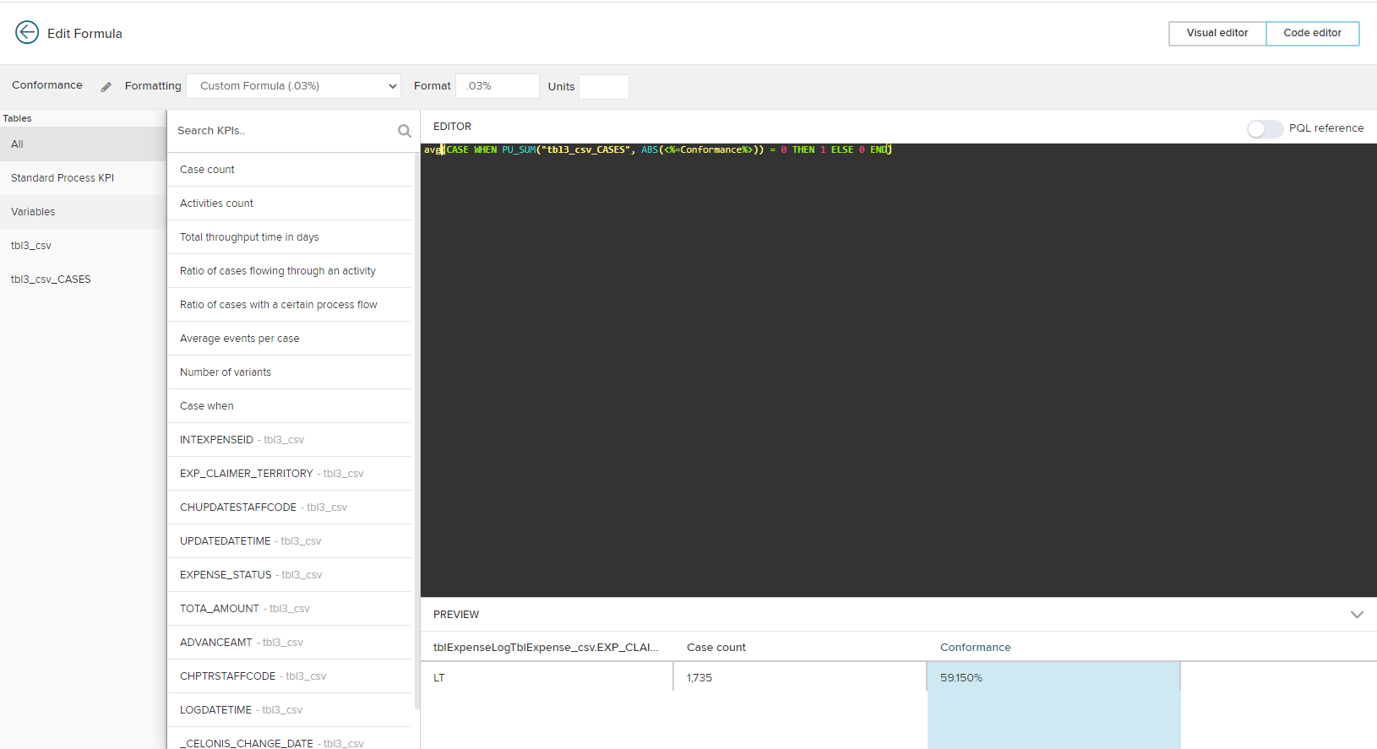1377x749 pixels.
Task: Pick the CHPTRSTAFFCODE column
Action: point(290,676)
